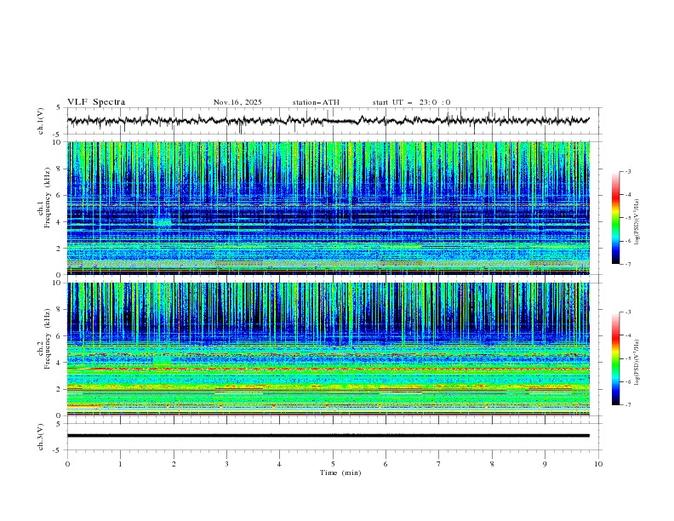Click the upper color bar "log(PSD)(V²/Hz)" label
674x521 pixels.
coord(637,222)
